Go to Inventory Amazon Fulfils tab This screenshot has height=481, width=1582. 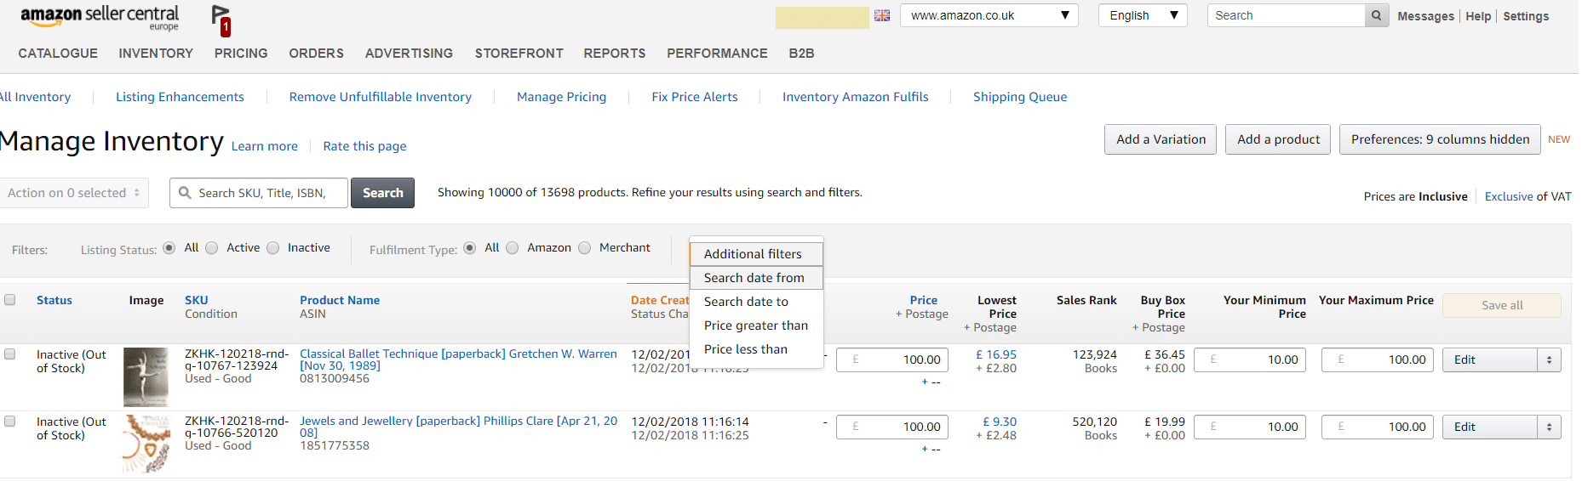tap(856, 97)
